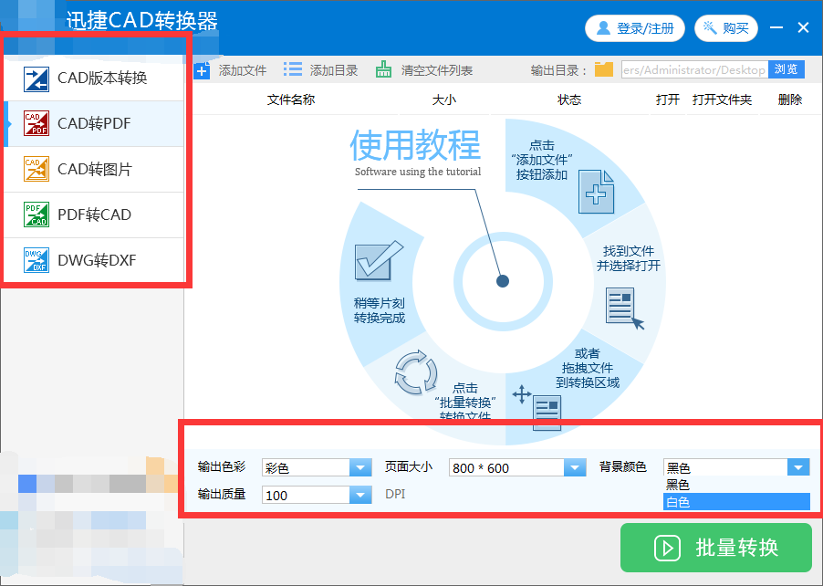The height and width of the screenshot is (586, 823).
Task: Click the 文件名称 column header
Action: point(291,99)
